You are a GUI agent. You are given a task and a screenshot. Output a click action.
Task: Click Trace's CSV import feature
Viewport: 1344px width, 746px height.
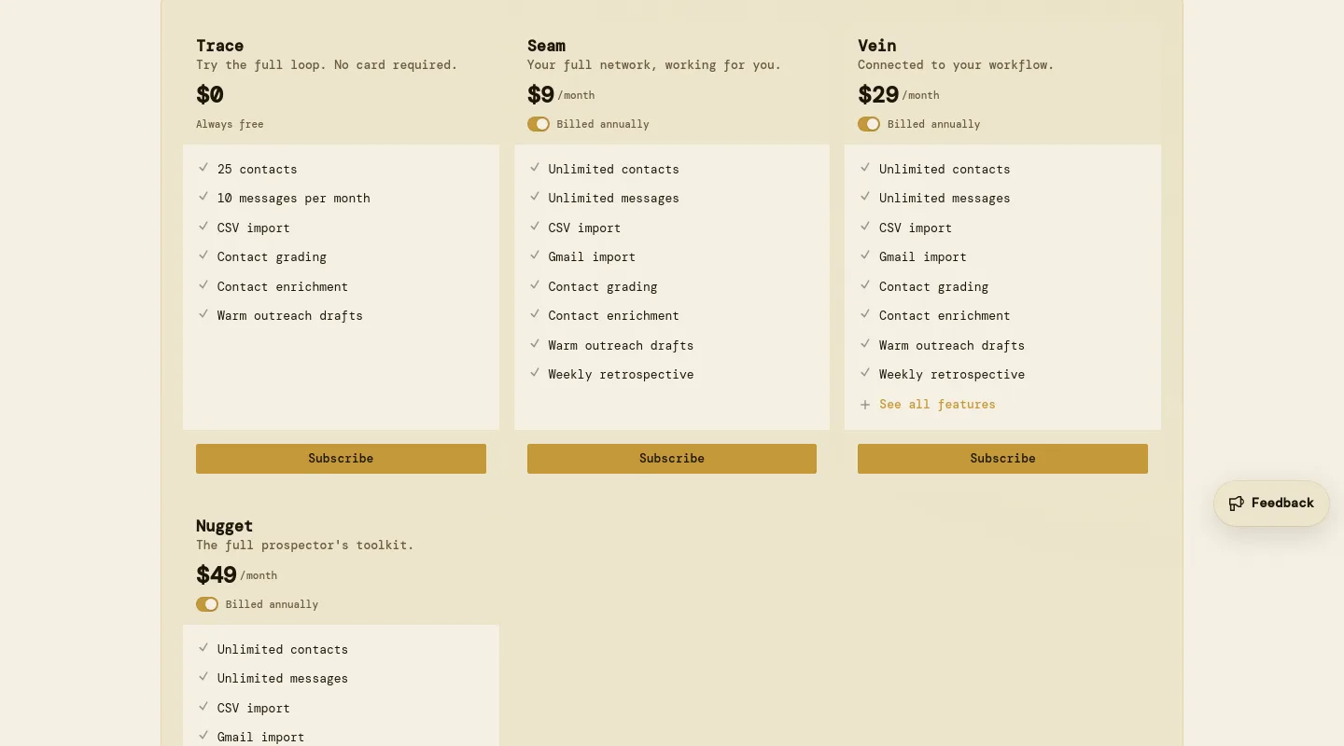[254, 228]
